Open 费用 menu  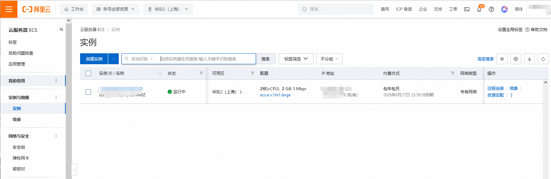click(x=385, y=9)
